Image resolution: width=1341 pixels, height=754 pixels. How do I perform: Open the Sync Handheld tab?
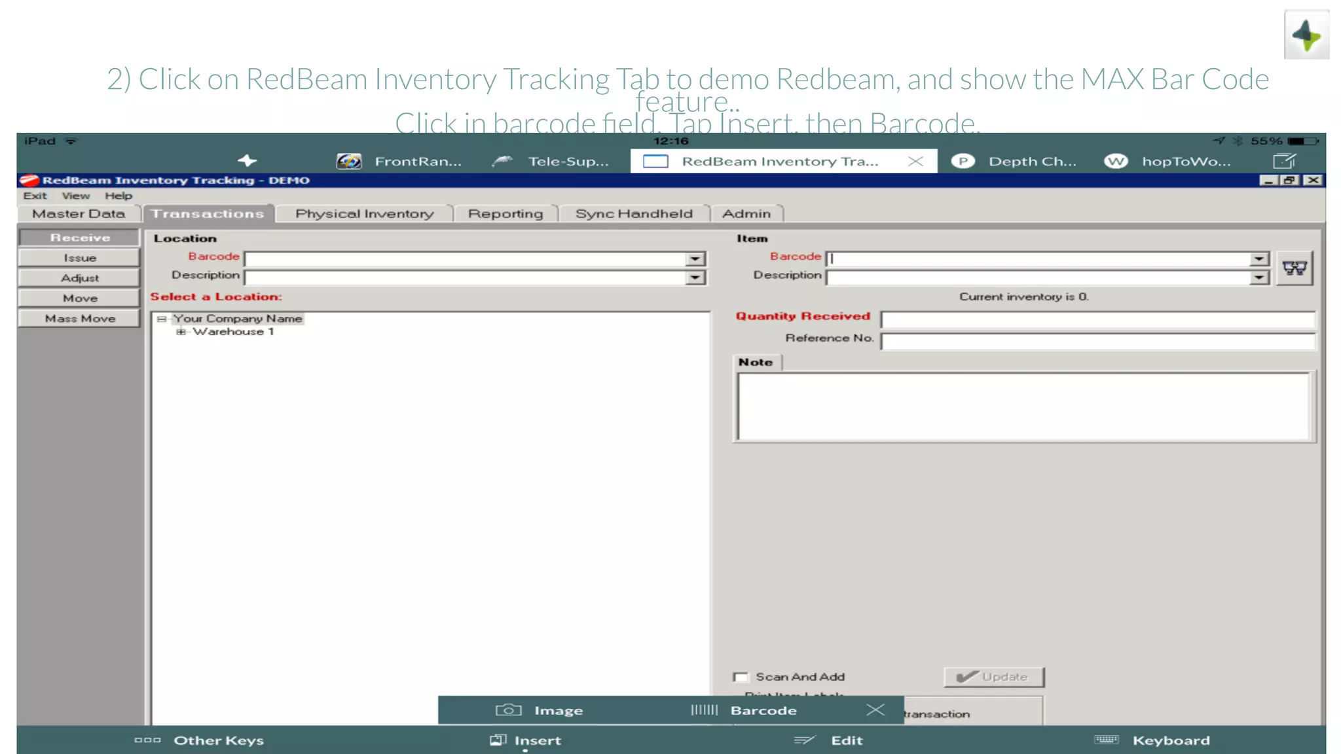pyautogui.click(x=634, y=213)
